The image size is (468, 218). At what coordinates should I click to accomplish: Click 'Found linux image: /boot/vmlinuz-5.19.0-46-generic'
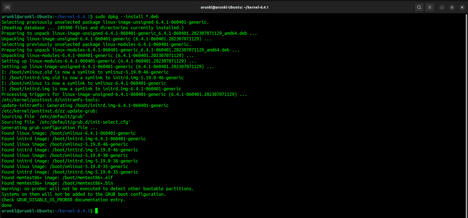click(65, 144)
